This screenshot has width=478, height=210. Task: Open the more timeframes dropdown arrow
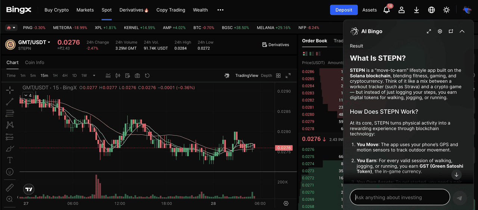click(94, 76)
